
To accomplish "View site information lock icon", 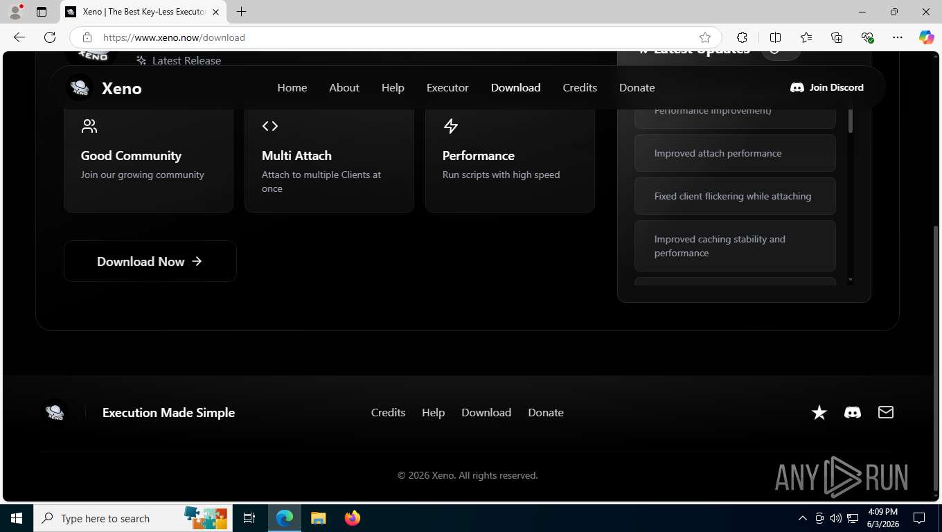I will pyautogui.click(x=87, y=37).
